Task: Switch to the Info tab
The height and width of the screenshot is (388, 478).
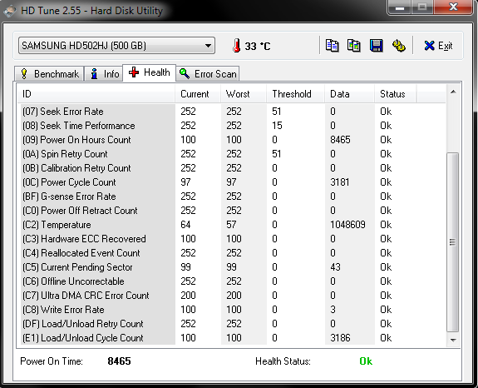Action: click(105, 74)
